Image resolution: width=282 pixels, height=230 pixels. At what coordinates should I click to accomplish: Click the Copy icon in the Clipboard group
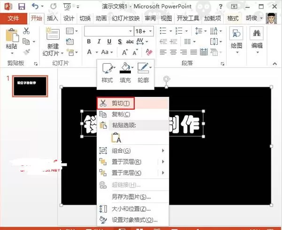26,42
